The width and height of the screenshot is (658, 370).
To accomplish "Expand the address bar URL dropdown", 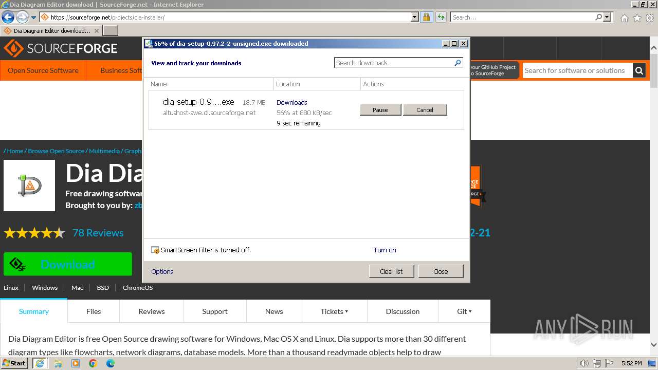I will pyautogui.click(x=415, y=17).
